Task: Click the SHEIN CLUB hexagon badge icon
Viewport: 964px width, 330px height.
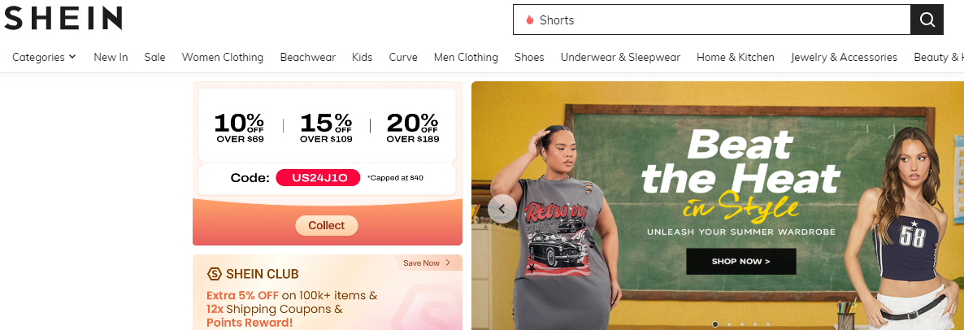Action: [214, 274]
